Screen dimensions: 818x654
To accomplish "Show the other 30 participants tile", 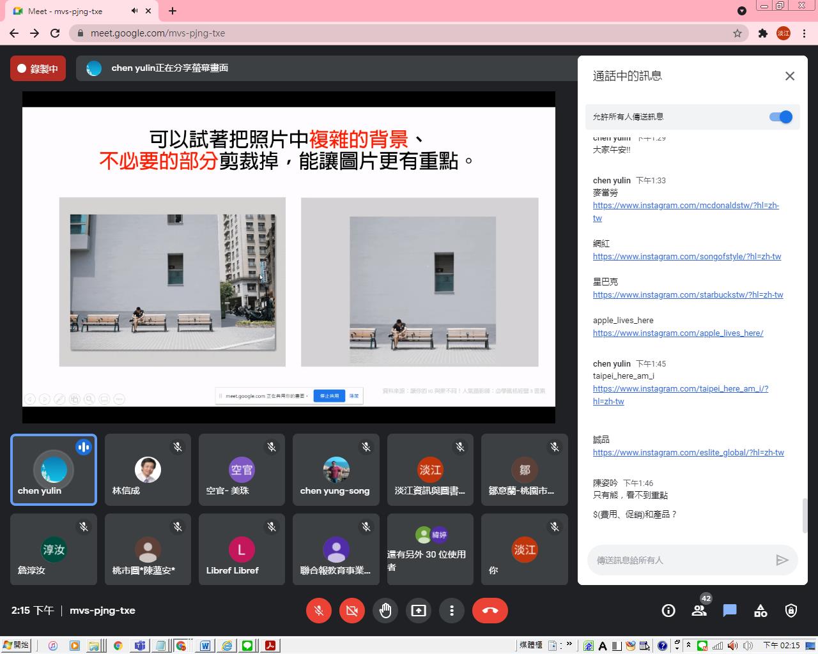I will pyautogui.click(x=430, y=549).
